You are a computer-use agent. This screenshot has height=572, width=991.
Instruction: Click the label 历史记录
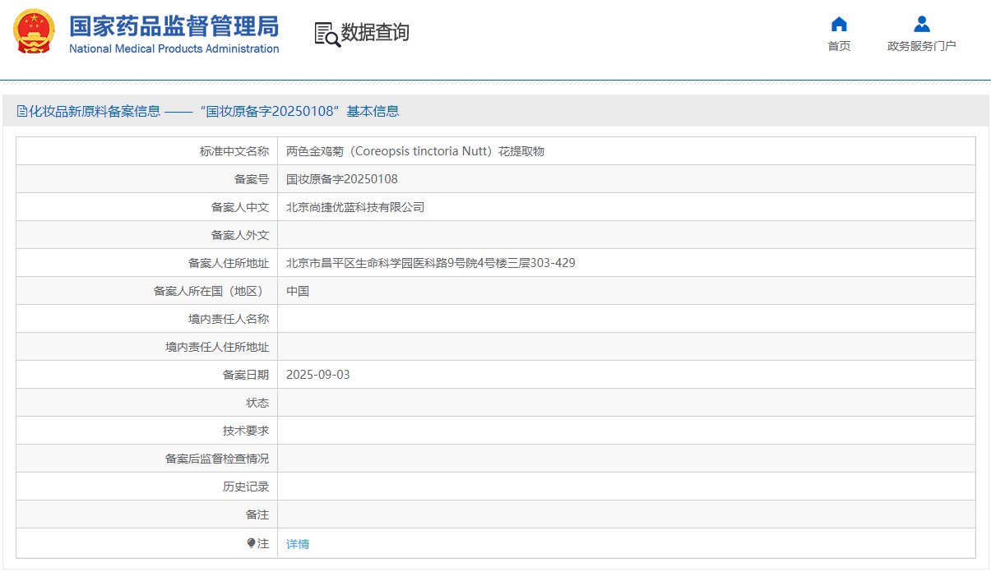point(246,487)
